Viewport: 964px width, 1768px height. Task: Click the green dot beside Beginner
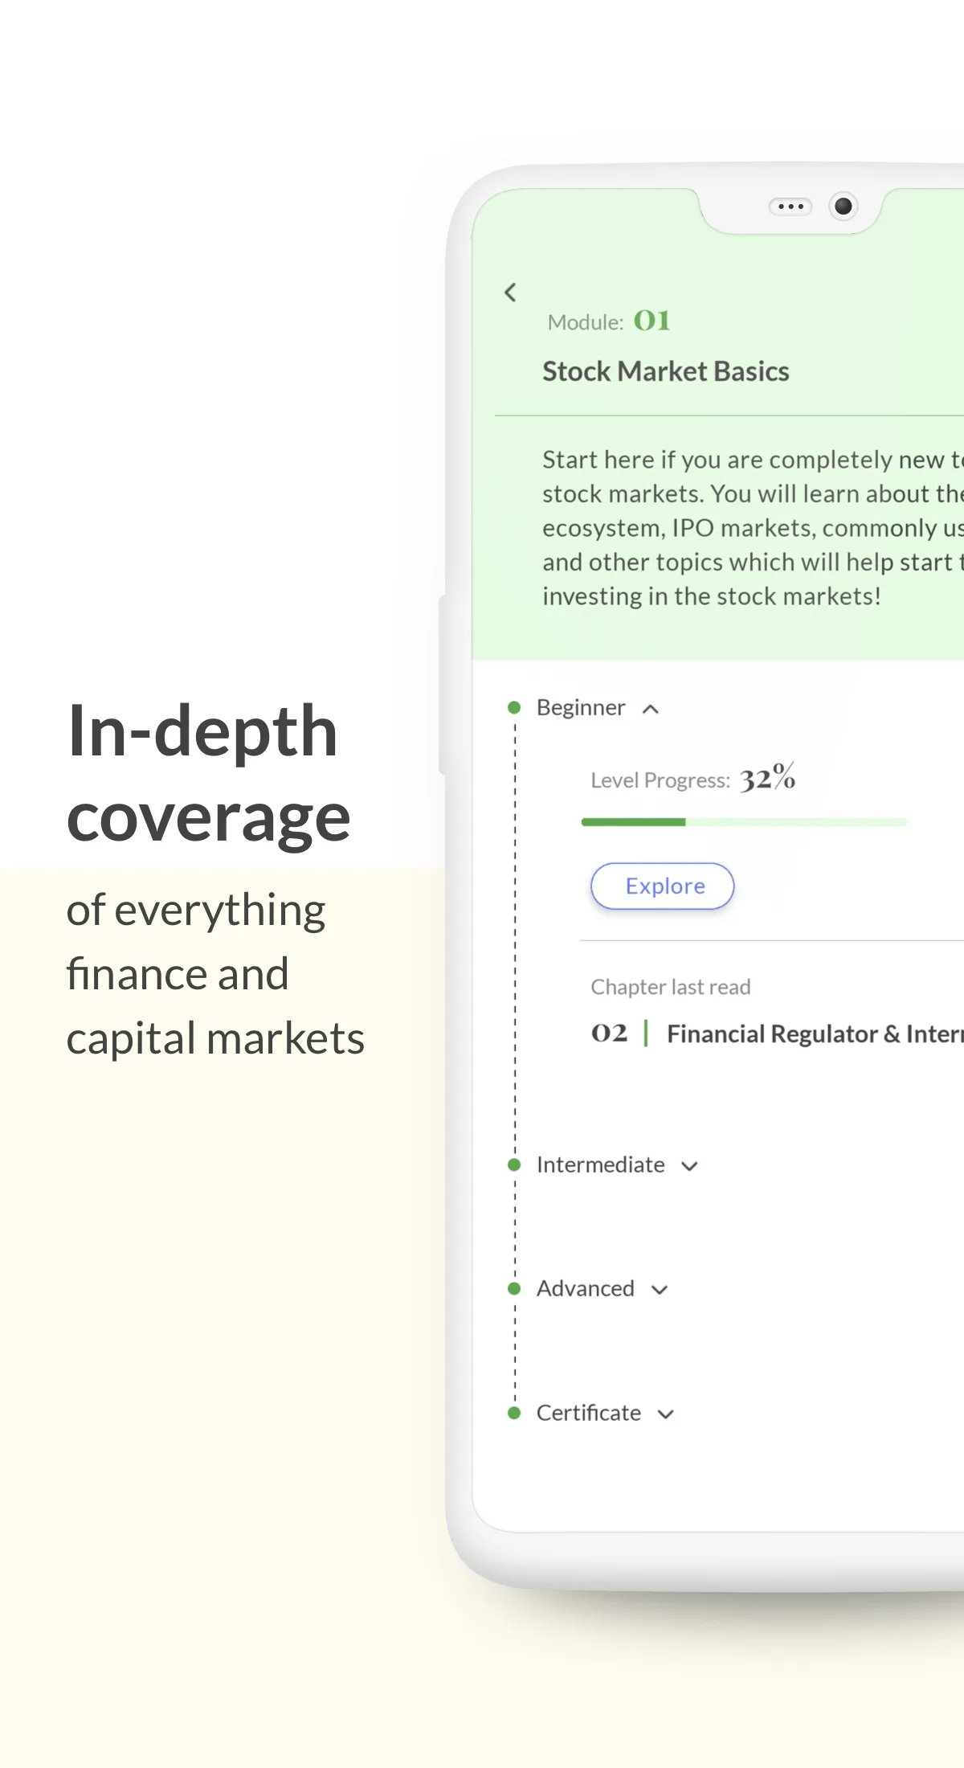pyautogui.click(x=515, y=707)
